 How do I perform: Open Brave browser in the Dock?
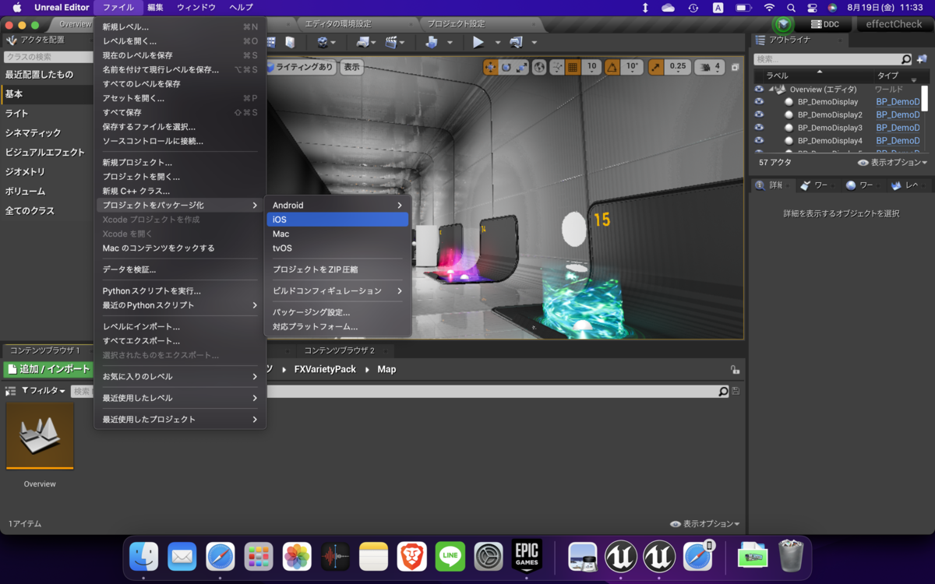[412, 557]
